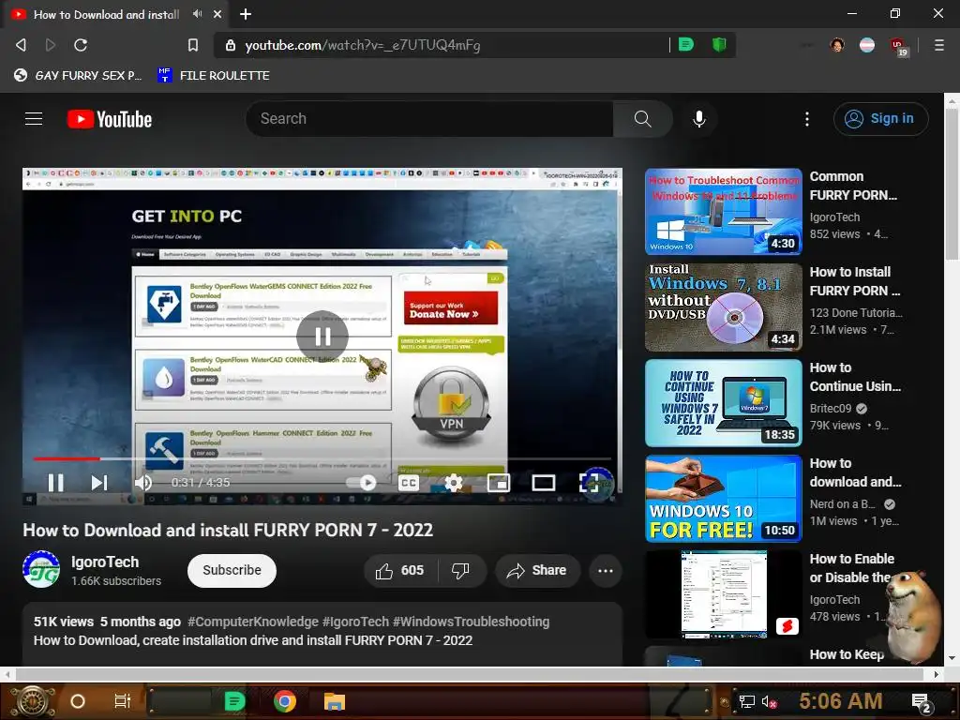Open the 10:50 Windows 10 for free thumbnail
This screenshot has width=960, height=720.
(x=724, y=499)
